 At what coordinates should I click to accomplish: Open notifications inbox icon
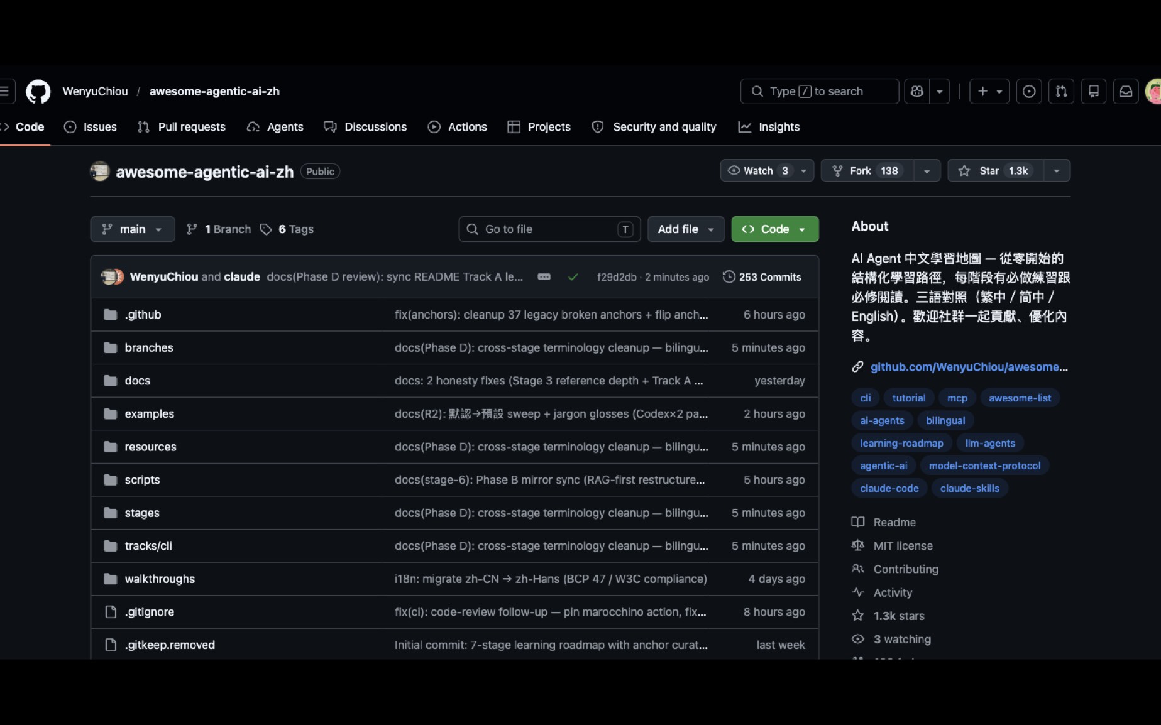coord(1126,92)
